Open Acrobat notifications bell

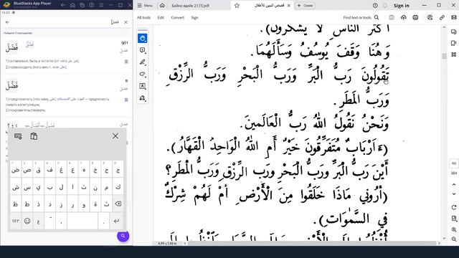coord(385,6)
